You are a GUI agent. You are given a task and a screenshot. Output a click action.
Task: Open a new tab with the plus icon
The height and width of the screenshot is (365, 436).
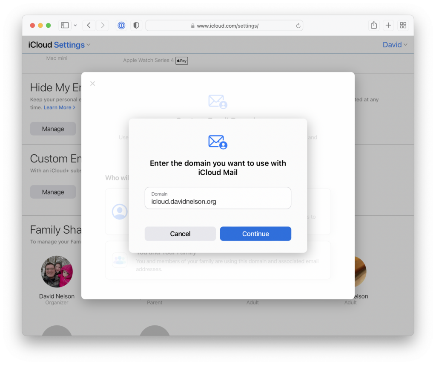388,25
